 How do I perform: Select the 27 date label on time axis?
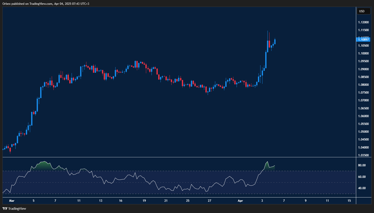[x=209, y=201]
